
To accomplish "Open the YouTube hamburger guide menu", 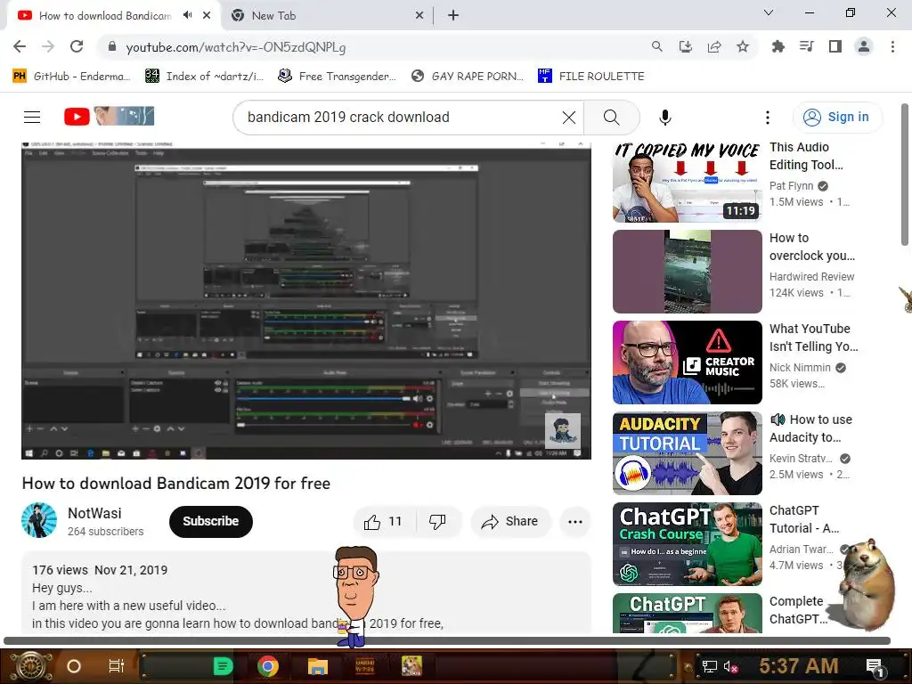I will (32, 117).
